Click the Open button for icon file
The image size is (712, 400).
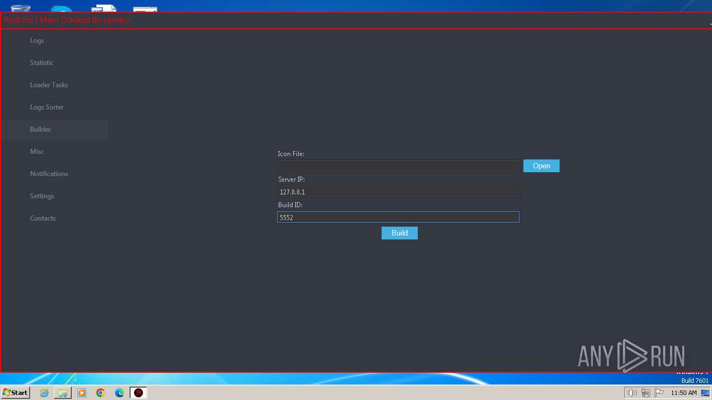coord(541,166)
